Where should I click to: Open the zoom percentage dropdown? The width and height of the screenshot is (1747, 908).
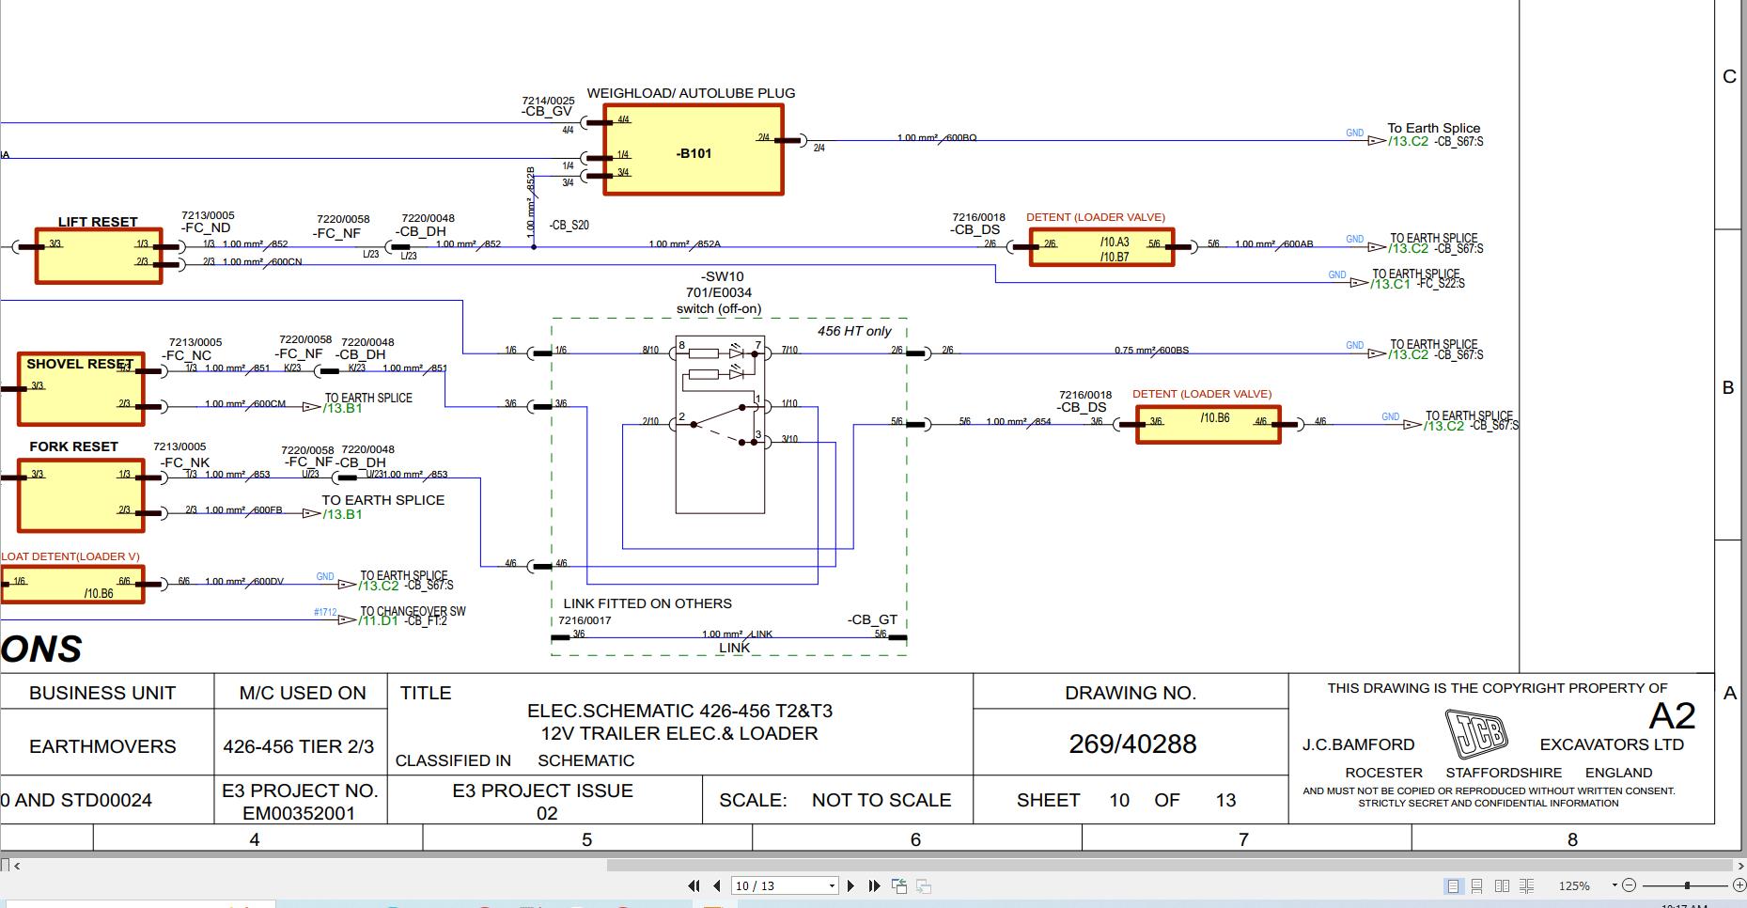pos(1614,885)
